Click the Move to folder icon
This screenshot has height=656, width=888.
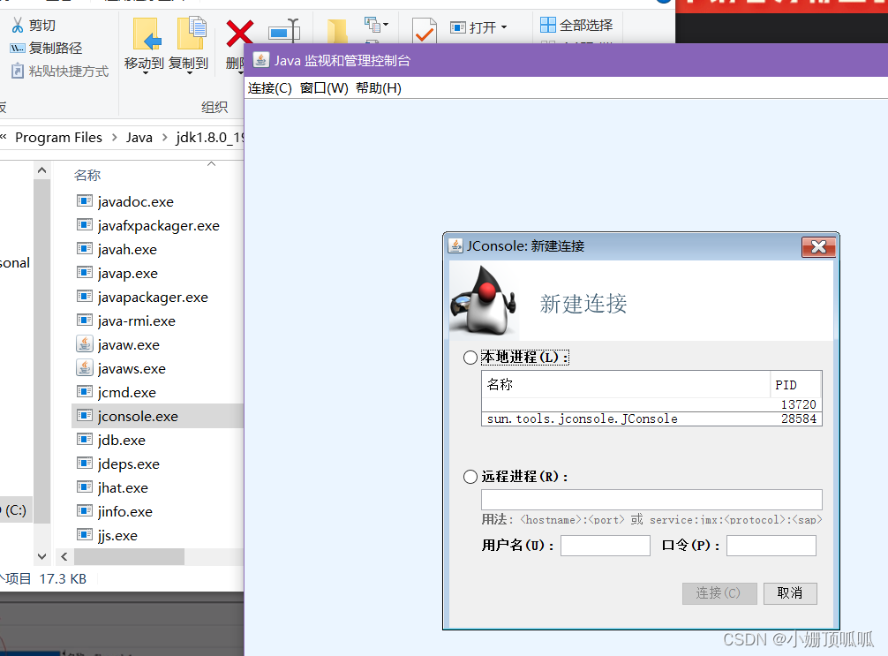coord(147,34)
